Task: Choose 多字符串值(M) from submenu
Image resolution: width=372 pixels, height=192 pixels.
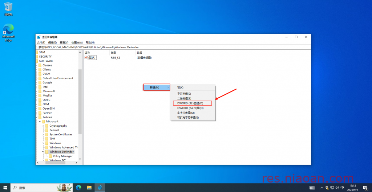Action: (x=192, y=113)
